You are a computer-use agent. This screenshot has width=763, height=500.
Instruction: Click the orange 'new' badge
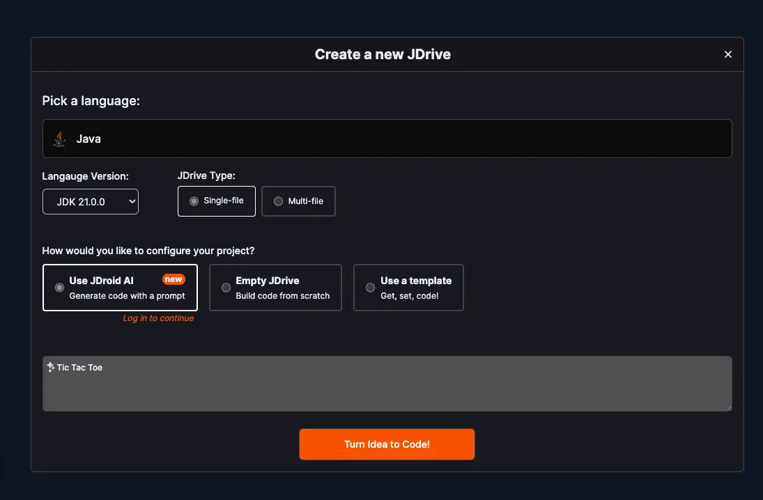pyautogui.click(x=174, y=279)
